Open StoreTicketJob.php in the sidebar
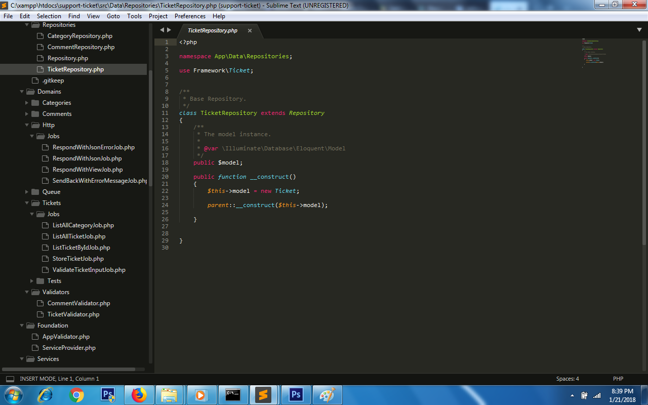Viewport: 648px width, 405px height. (x=78, y=259)
